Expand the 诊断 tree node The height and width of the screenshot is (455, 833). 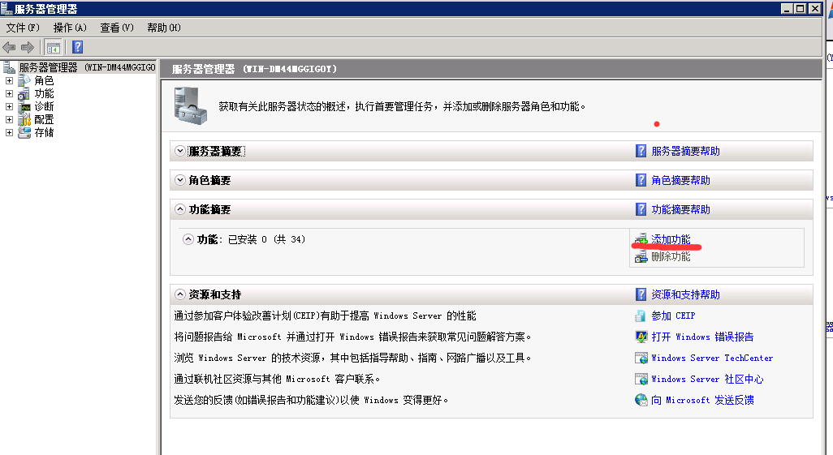pos(9,107)
